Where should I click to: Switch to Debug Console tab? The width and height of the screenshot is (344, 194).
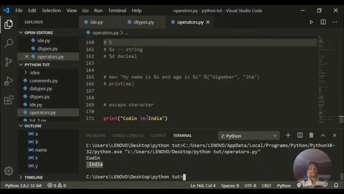(x=128, y=135)
